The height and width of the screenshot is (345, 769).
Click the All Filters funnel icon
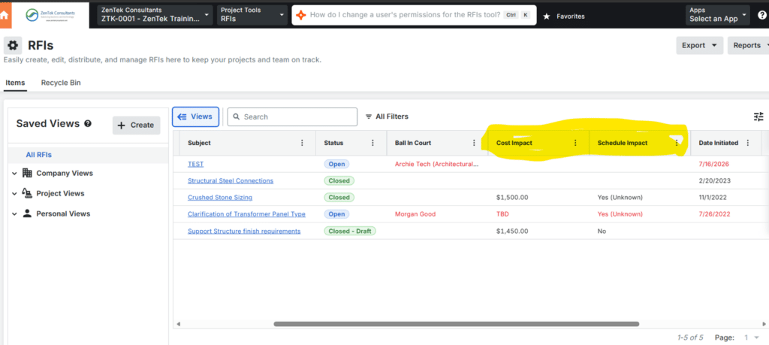369,117
